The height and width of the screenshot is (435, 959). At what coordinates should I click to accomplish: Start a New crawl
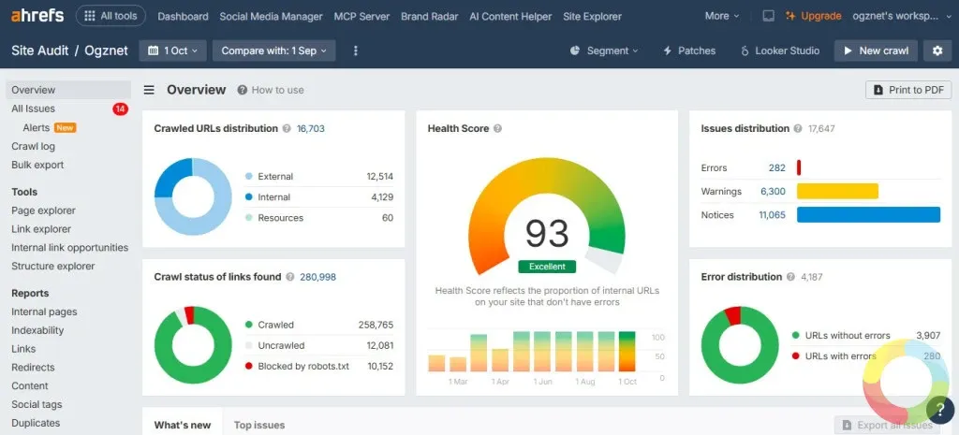tap(876, 51)
